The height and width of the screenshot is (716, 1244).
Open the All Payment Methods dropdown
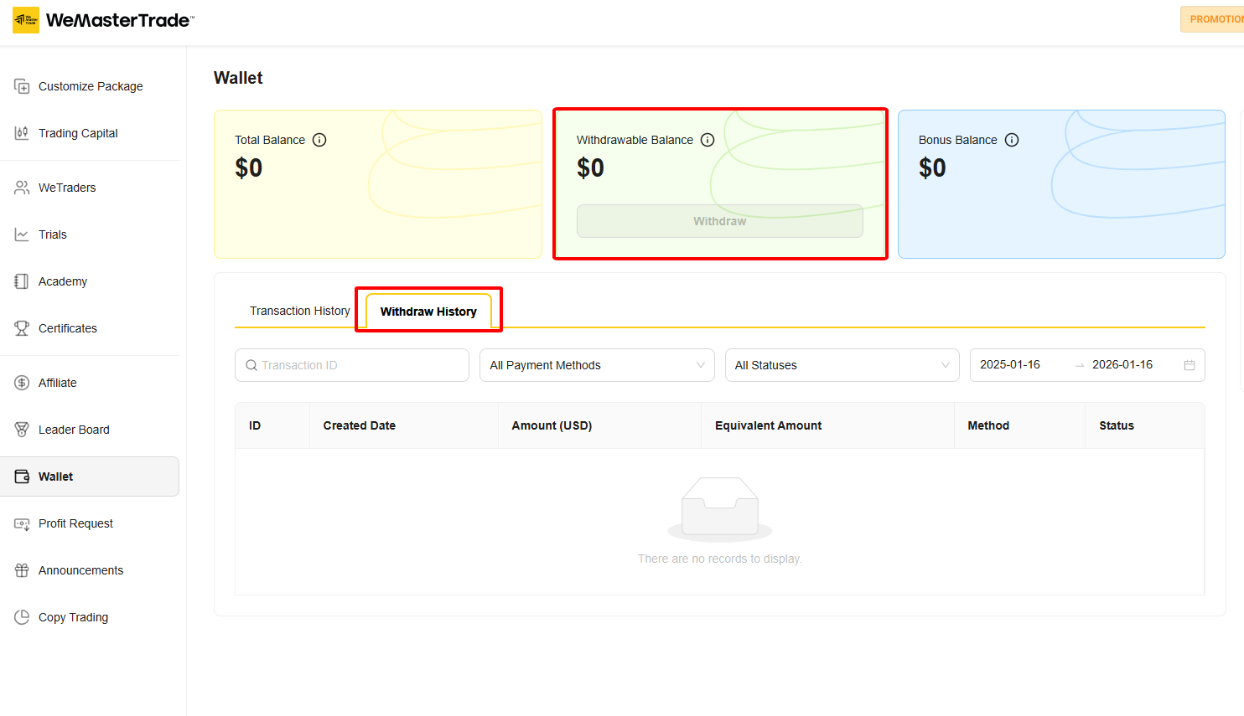(x=596, y=365)
